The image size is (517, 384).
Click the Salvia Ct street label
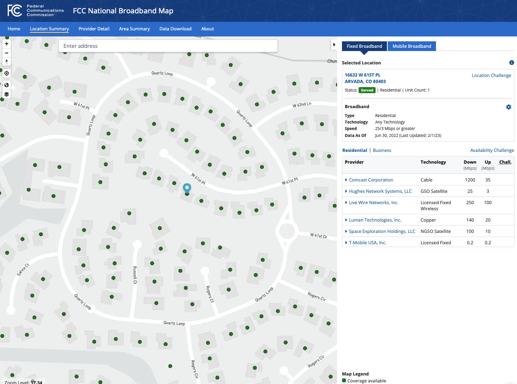click(x=23, y=270)
